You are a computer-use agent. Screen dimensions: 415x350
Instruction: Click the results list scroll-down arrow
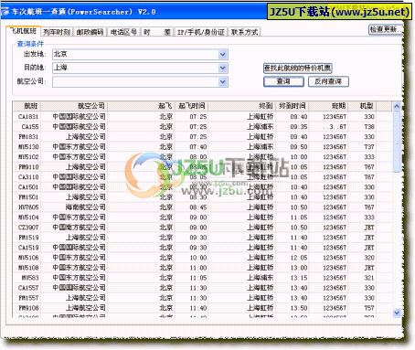click(397, 313)
